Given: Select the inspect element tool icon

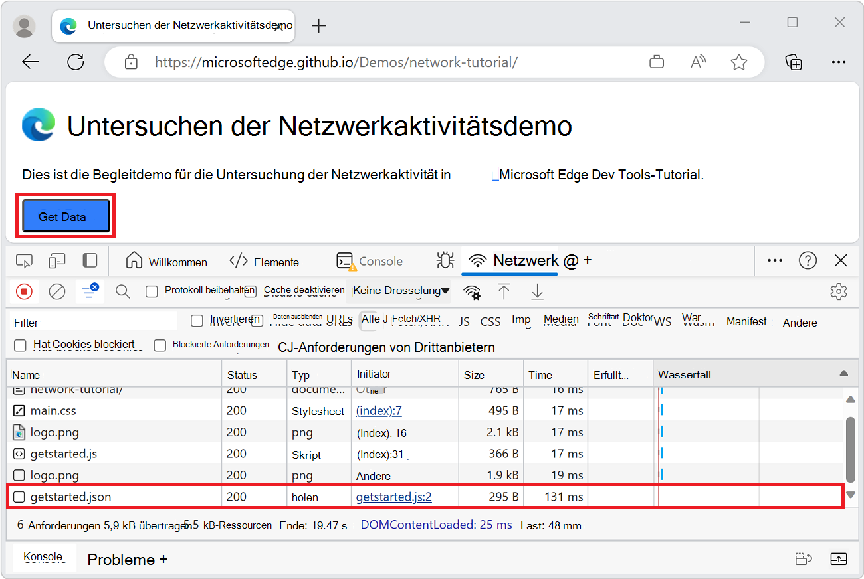Looking at the screenshot, I should pos(24,260).
